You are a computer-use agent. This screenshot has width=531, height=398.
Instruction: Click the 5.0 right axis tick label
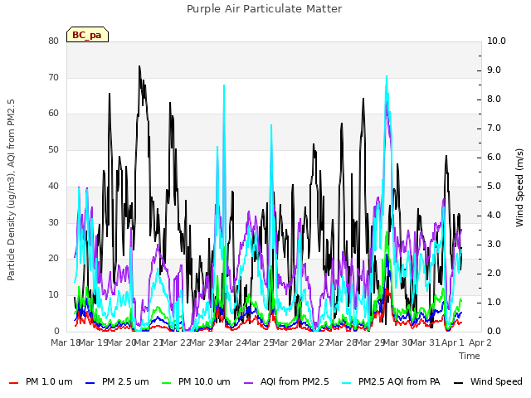click(x=494, y=186)
